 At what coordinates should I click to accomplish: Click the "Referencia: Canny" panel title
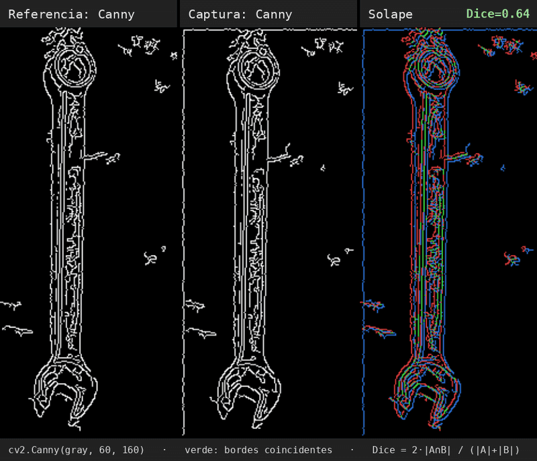pyautogui.click(x=71, y=14)
